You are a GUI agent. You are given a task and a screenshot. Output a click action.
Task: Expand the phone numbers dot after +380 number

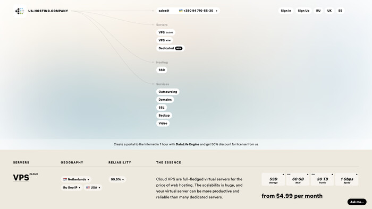216,11
